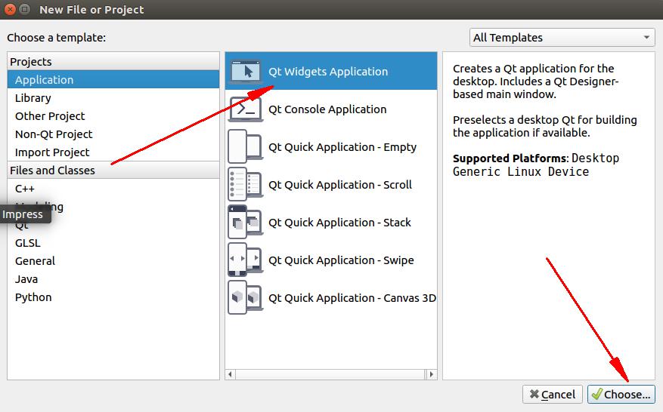Select the Other Project category
Viewport: 663px width, 412px height.
coord(113,115)
